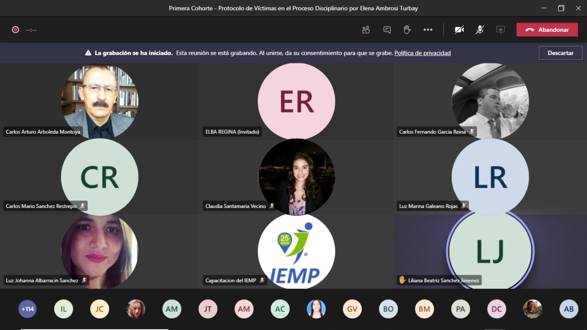
Task: Click the warning icon in recording banner
Action: point(88,53)
